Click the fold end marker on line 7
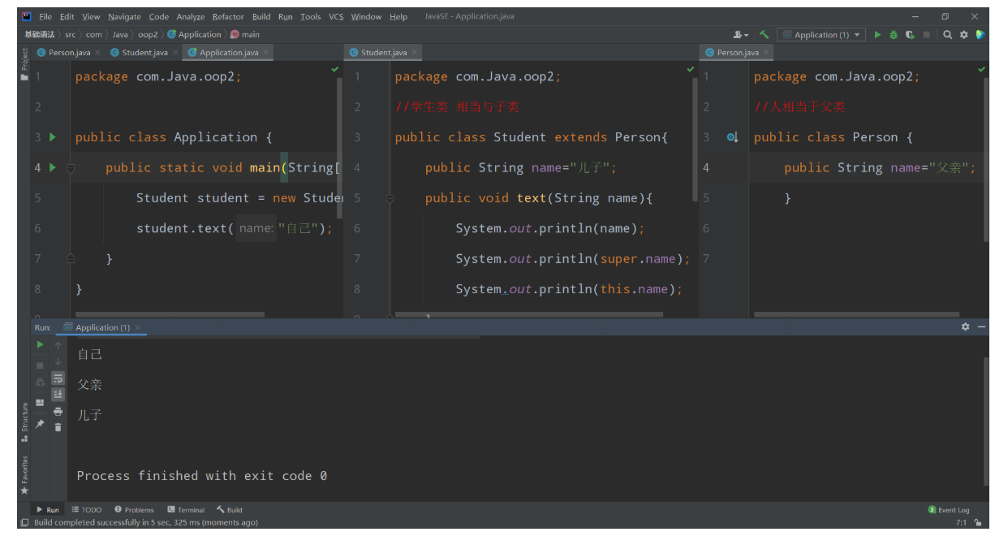 tap(71, 258)
